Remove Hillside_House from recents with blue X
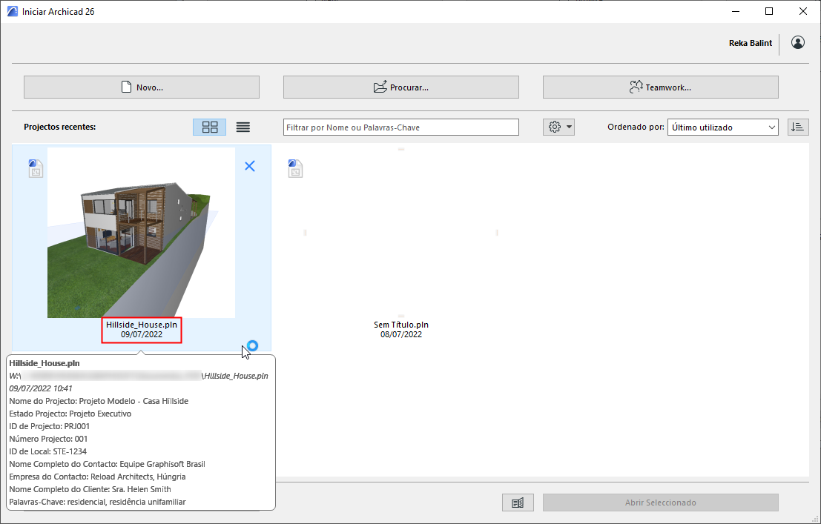Screen dimensions: 821x524 point(250,166)
